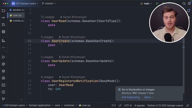Image resolution: width=192 pixels, height=108 pixels.
Task: Click 031.fastapi-users breadcrumb in status bar
Action: point(13,105)
